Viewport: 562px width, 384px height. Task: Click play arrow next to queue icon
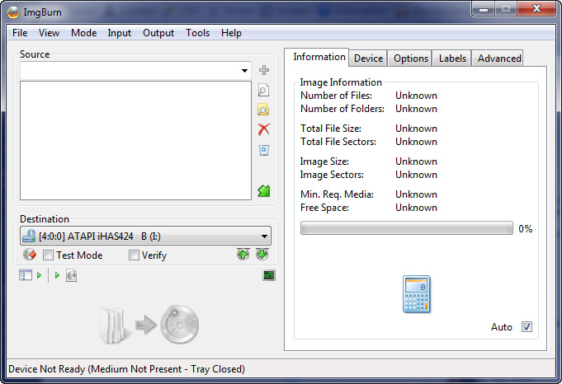point(39,275)
